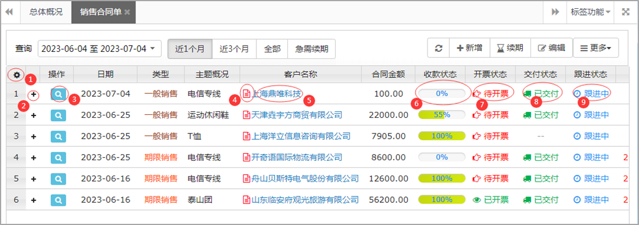Select the 2023-07-04 date cell
This screenshot has width=639, height=225.
[x=106, y=94]
